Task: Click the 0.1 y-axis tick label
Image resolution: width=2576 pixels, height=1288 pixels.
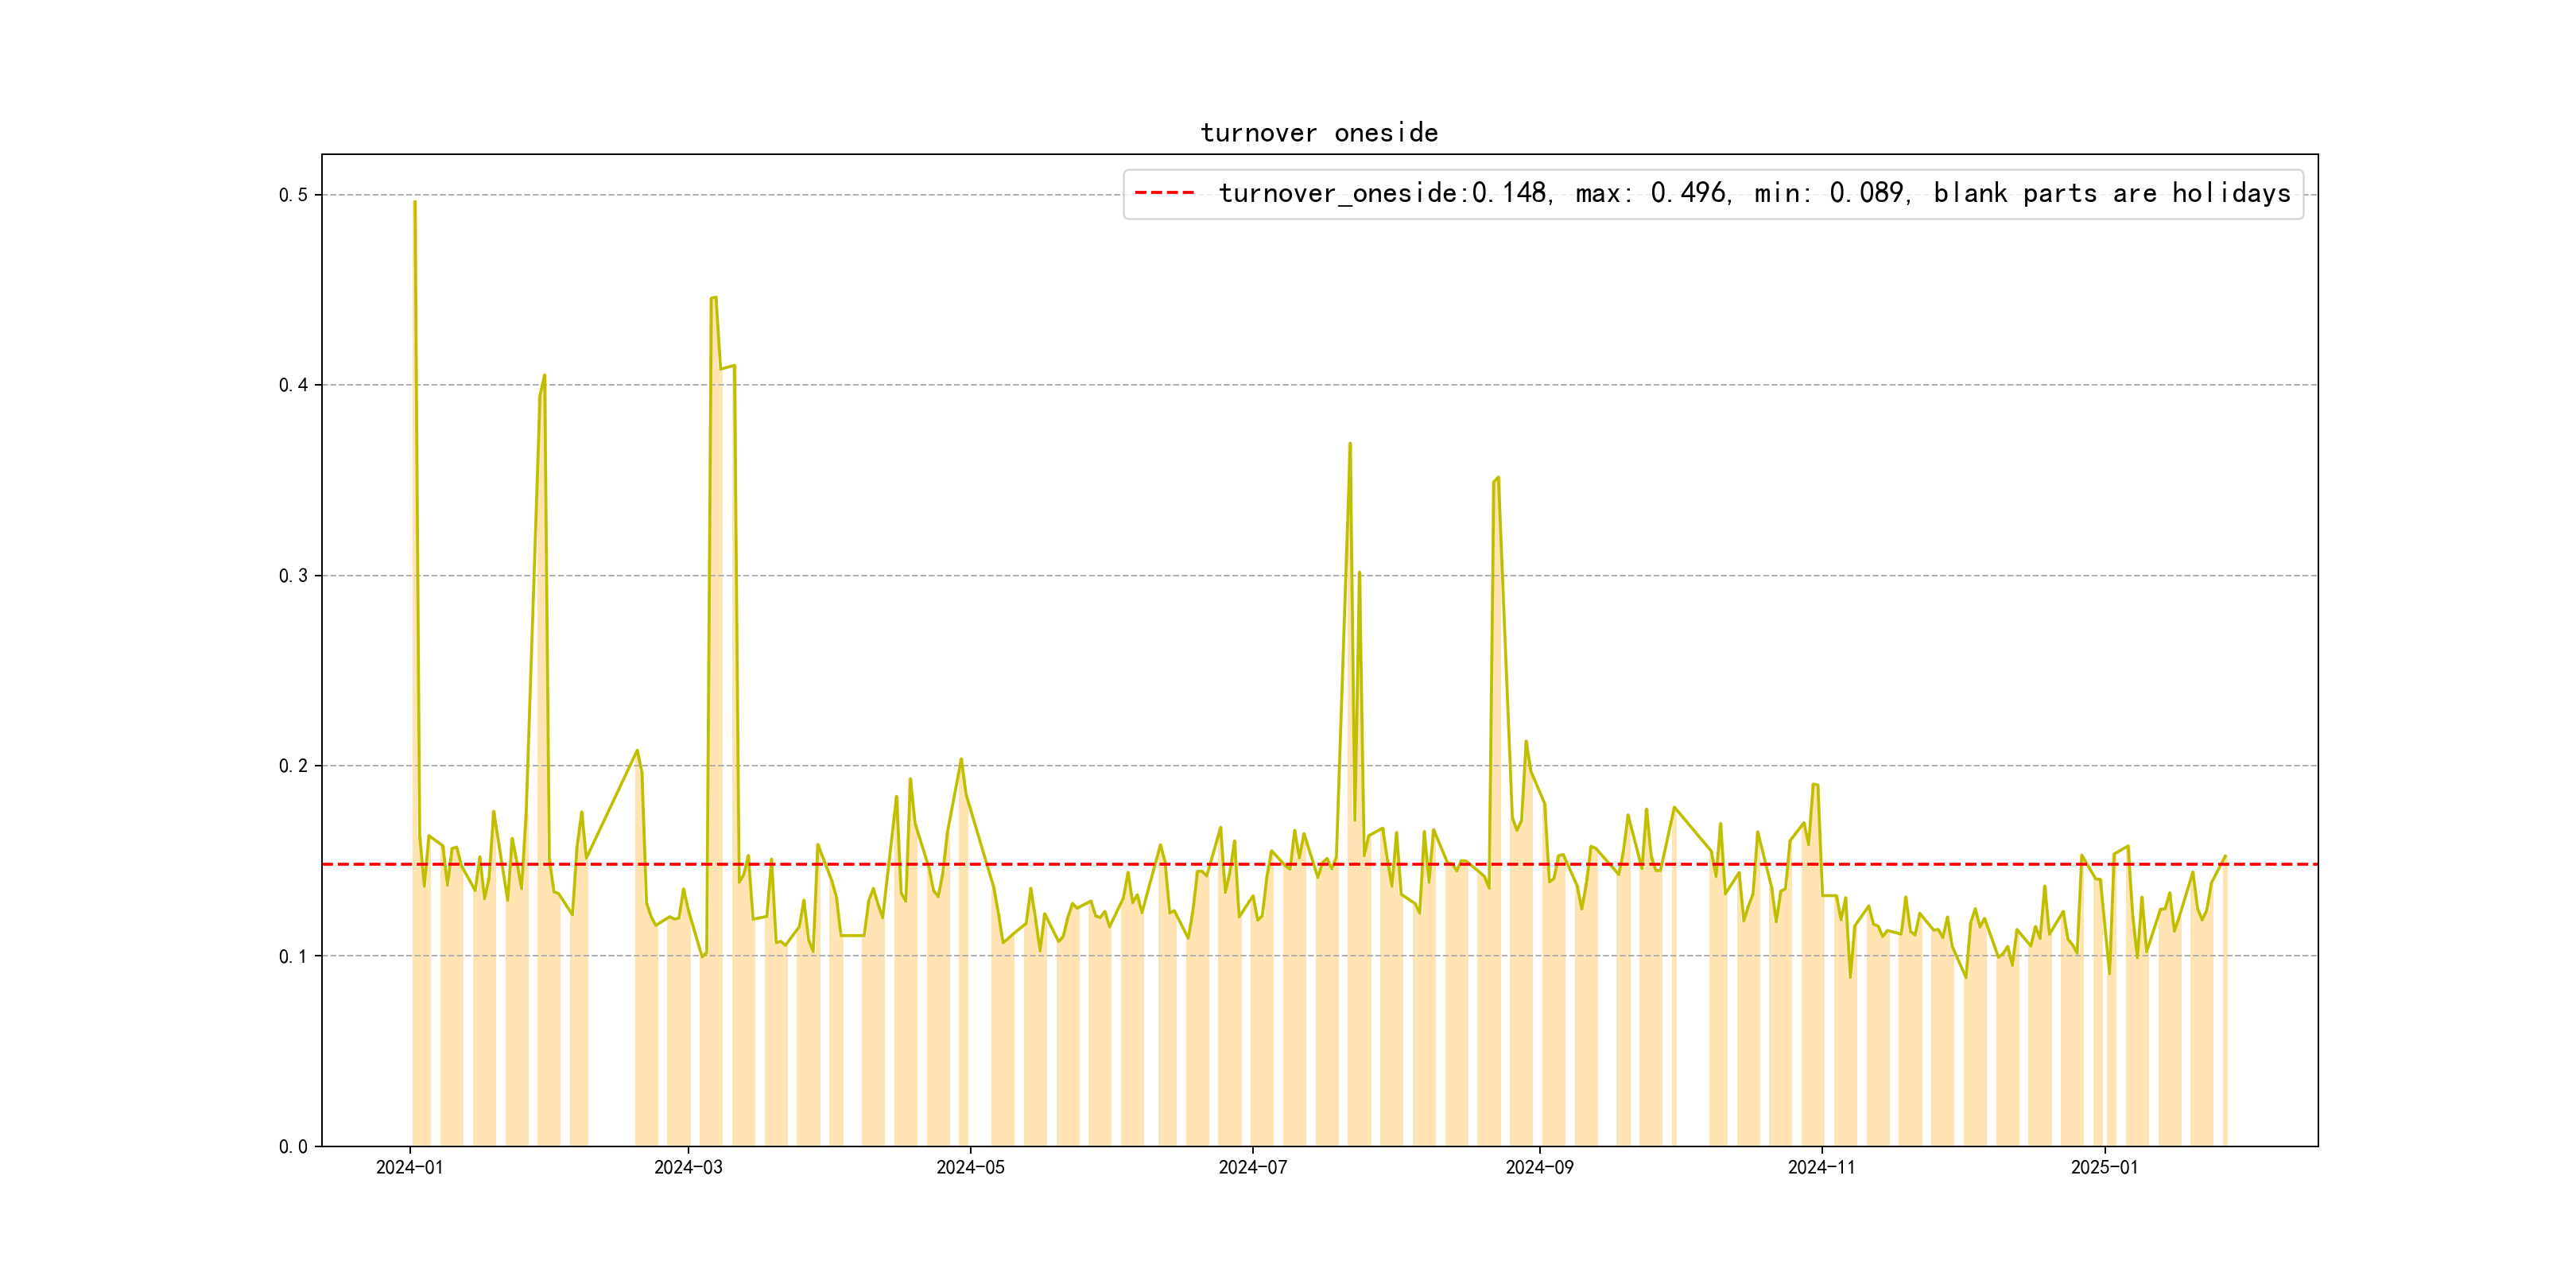Action: pyautogui.click(x=293, y=956)
